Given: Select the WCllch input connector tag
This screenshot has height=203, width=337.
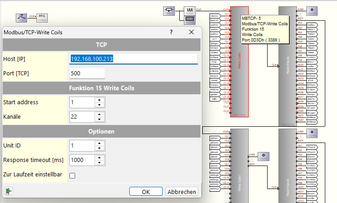Looking at the screenshot, I should click(x=215, y=48).
